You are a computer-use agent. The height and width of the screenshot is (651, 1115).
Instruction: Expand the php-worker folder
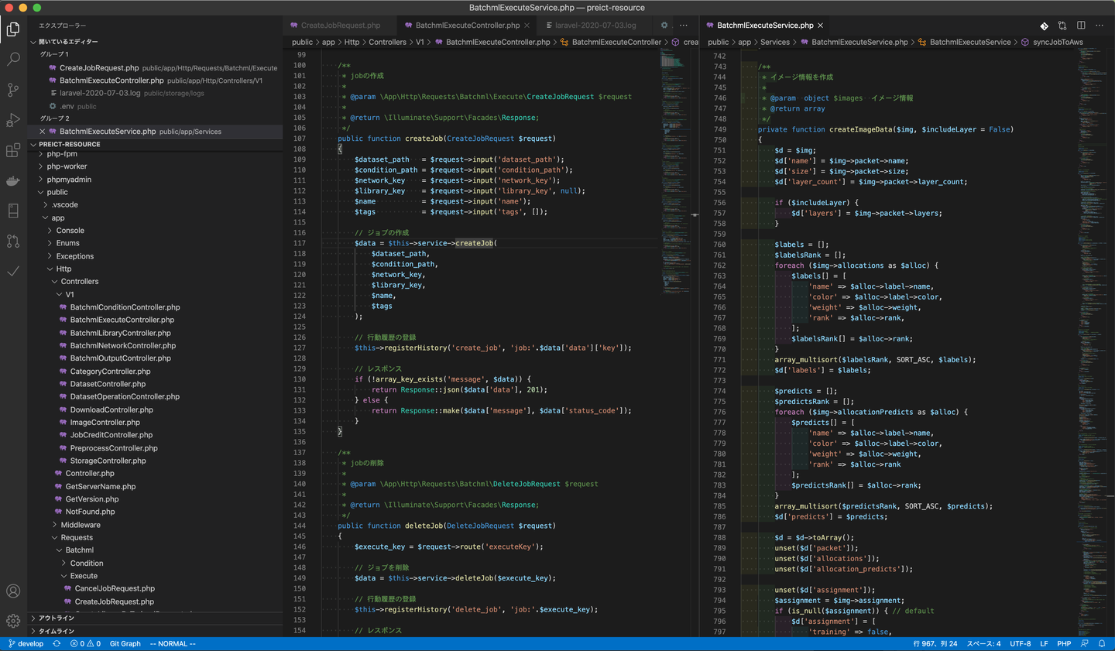click(67, 166)
